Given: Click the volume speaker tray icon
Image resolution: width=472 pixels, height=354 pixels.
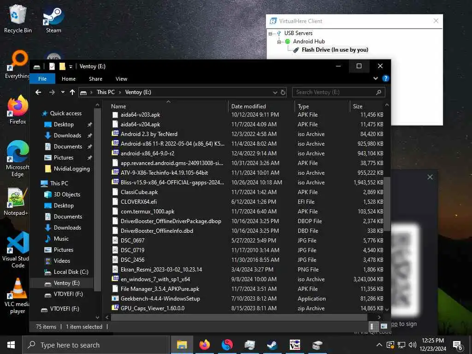Looking at the screenshot, I should coord(413,345).
